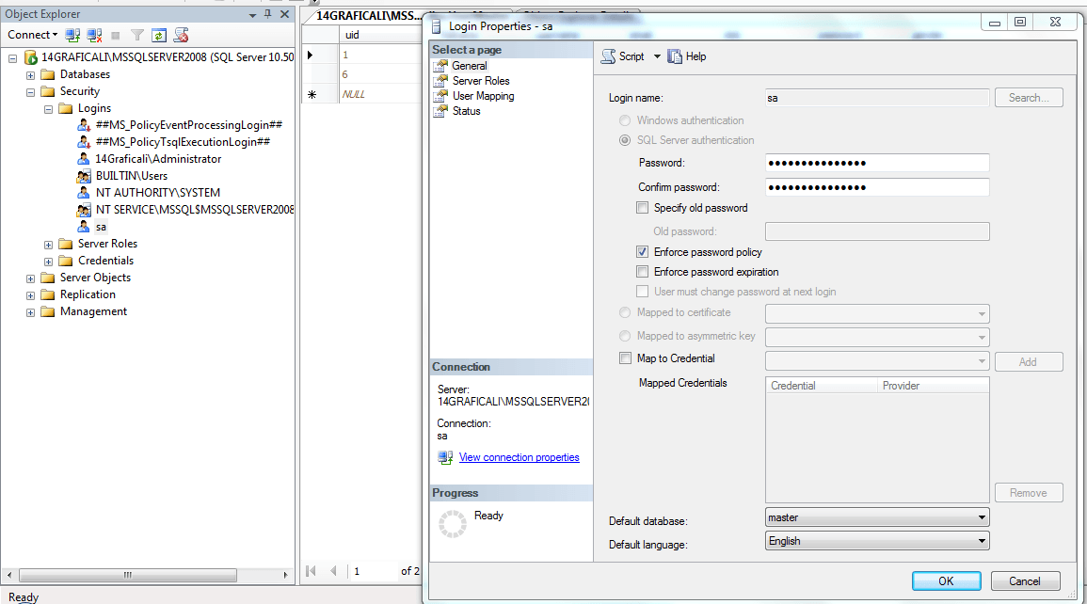The image size is (1087, 604).
Task: Click into the Confirm password field
Action: tap(877, 188)
